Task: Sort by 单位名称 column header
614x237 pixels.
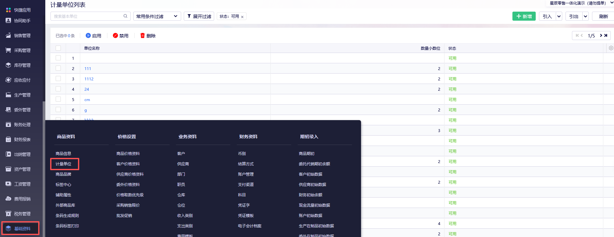Action: [x=92, y=48]
